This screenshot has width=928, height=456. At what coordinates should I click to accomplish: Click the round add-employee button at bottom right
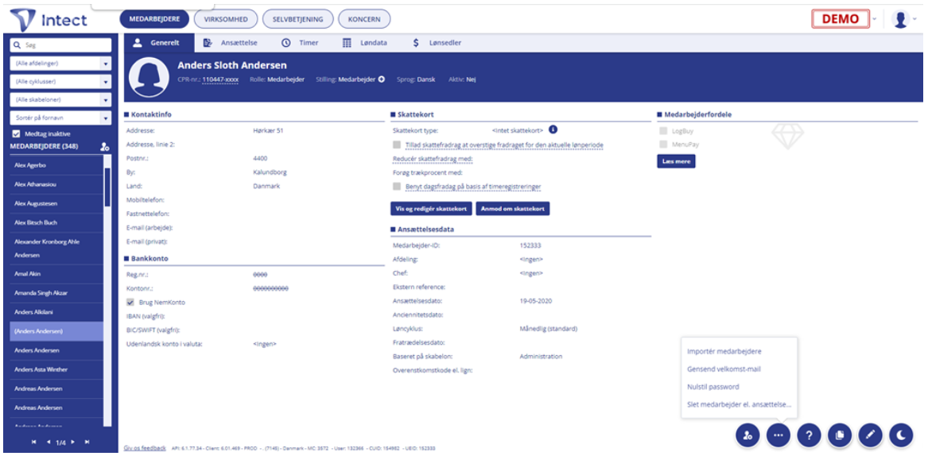coord(747,435)
